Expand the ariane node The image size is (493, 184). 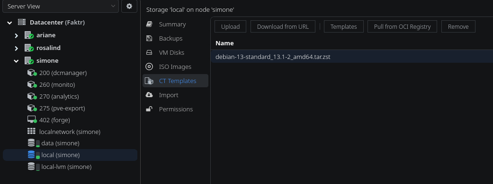coord(17,35)
